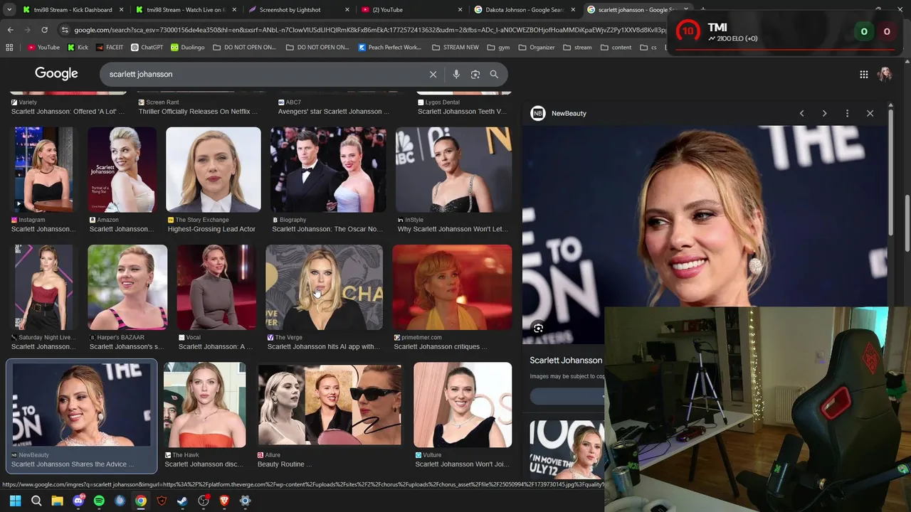This screenshot has width=911, height=512.
Task: Open the Saturday Night Live image thumbnail
Action: tap(43, 287)
